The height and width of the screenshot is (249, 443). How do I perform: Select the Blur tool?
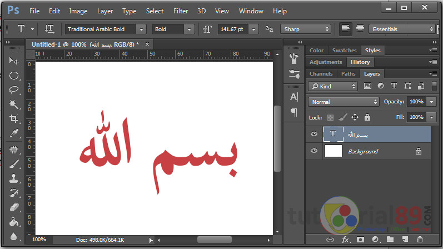[x=13, y=236]
